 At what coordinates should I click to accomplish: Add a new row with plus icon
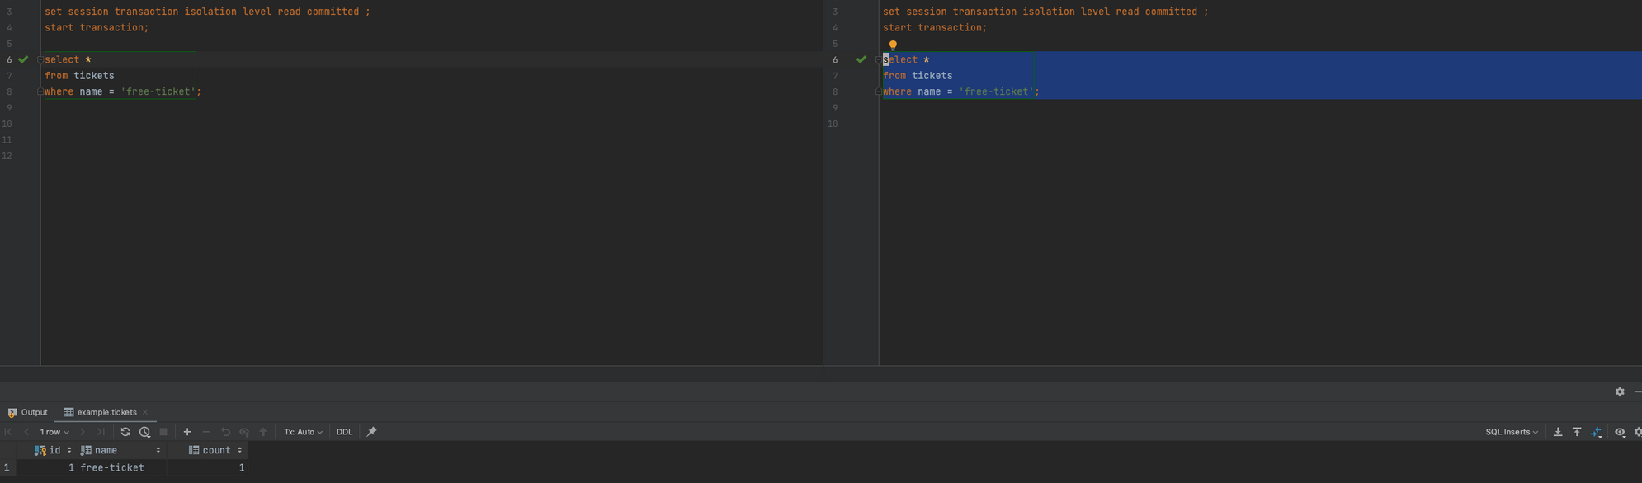(187, 432)
